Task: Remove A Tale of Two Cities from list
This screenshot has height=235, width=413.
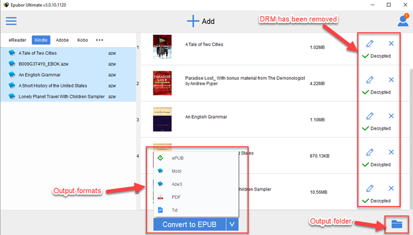Action: tap(391, 43)
